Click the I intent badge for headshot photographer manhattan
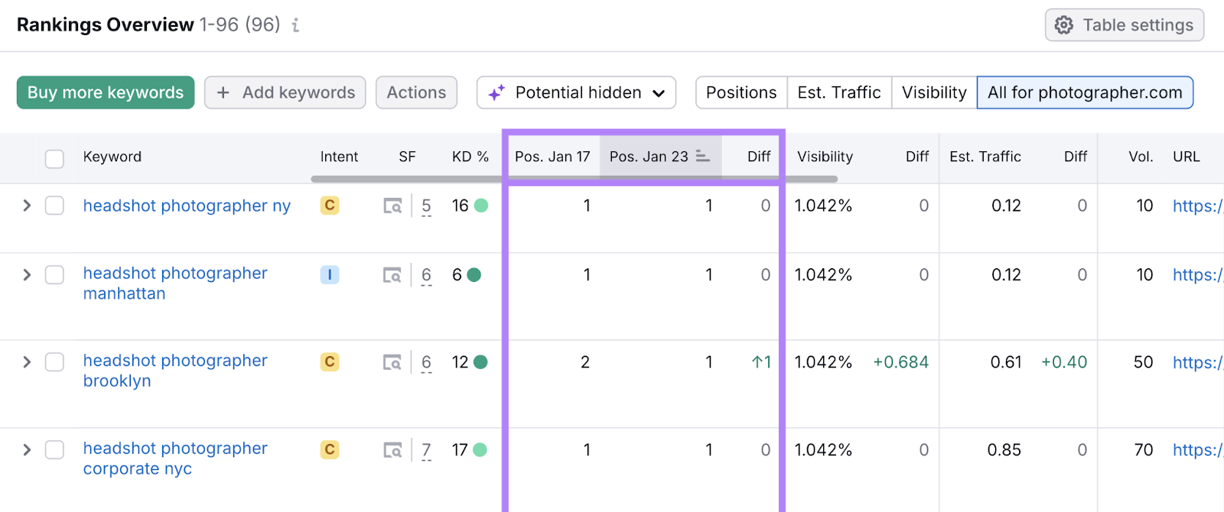 point(330,274)
